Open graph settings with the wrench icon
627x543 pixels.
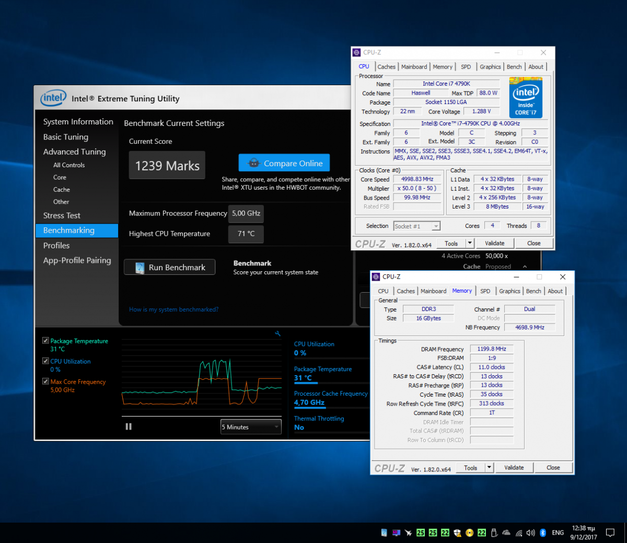tap(277, 333)
